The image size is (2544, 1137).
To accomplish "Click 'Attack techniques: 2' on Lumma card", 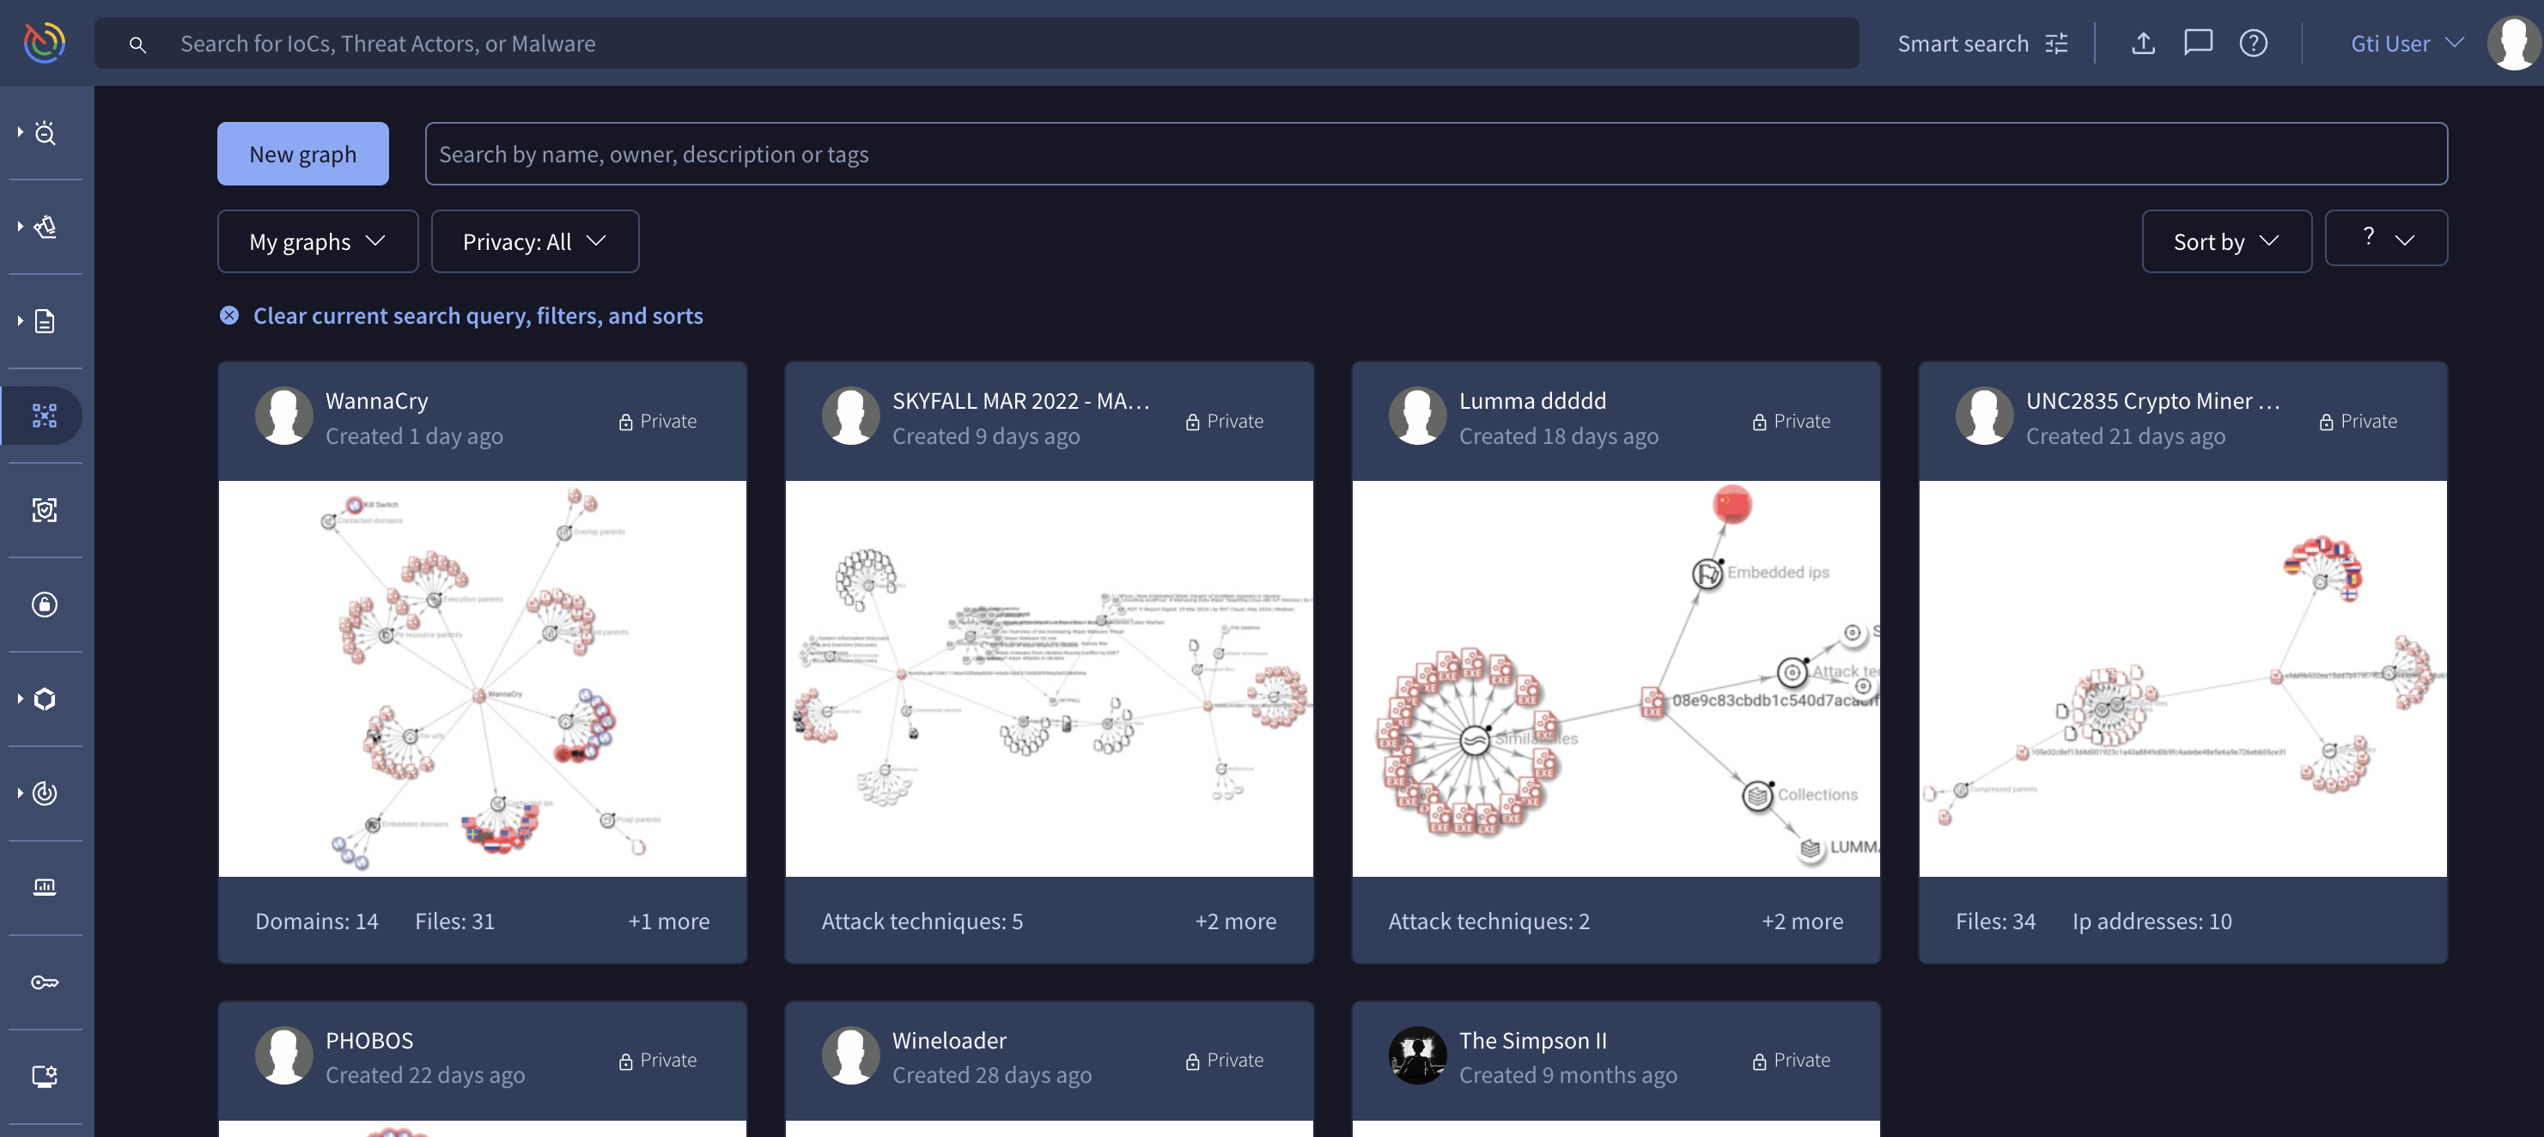I will pyautogui.click(x=1488, y=921).
